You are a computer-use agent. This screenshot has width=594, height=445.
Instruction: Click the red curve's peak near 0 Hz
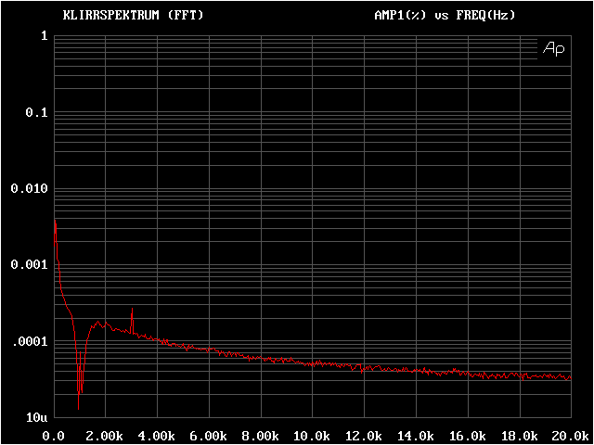click(x=56, y=223)
